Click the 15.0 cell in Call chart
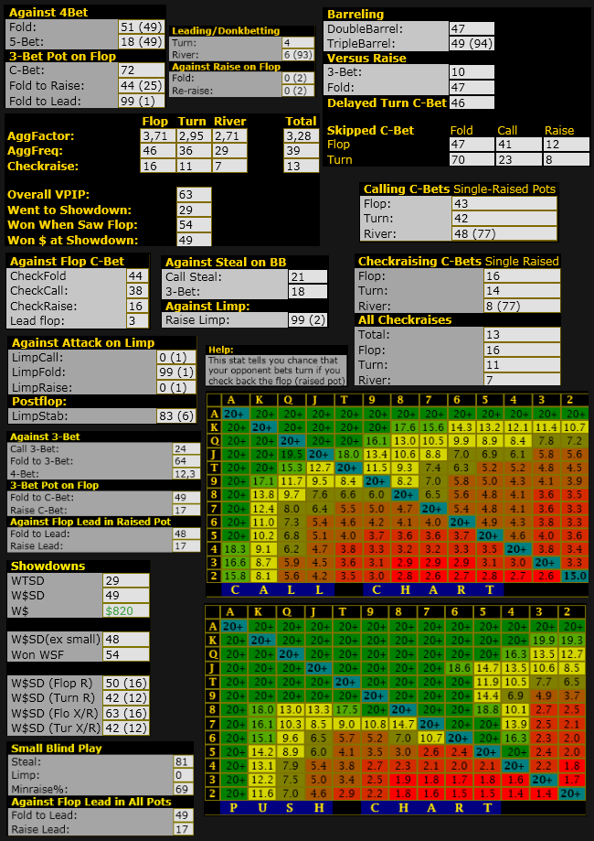 tap(572, 576)
